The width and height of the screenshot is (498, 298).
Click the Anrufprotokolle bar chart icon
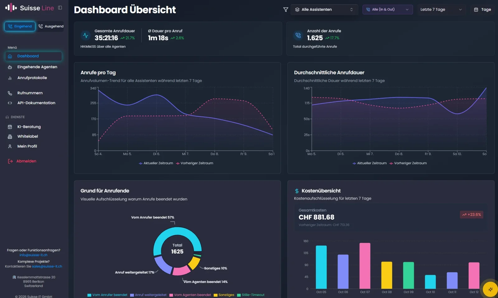click(x=10, y=78)
